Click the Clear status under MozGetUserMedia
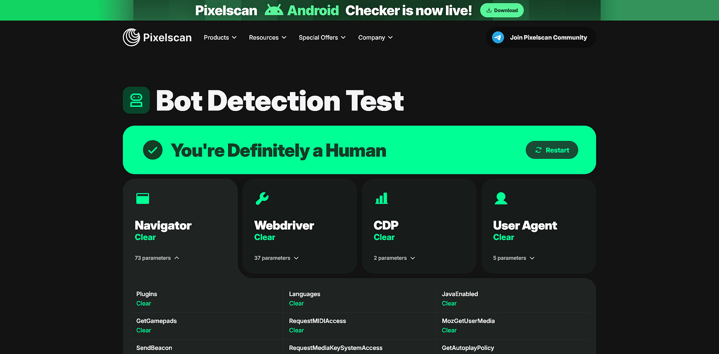 pos(449,330)
